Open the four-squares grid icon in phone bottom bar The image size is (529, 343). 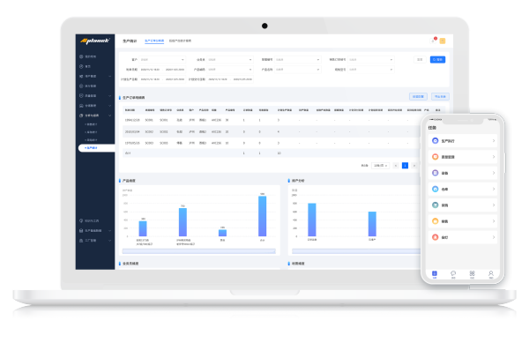pyautogui.click(x=472, y=274)
